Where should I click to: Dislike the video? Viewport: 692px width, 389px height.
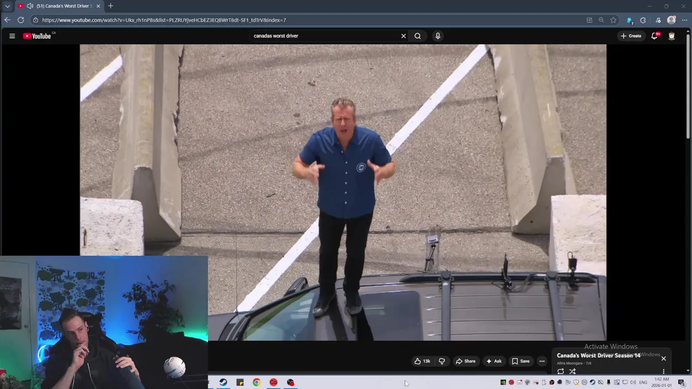pos(442,361)
